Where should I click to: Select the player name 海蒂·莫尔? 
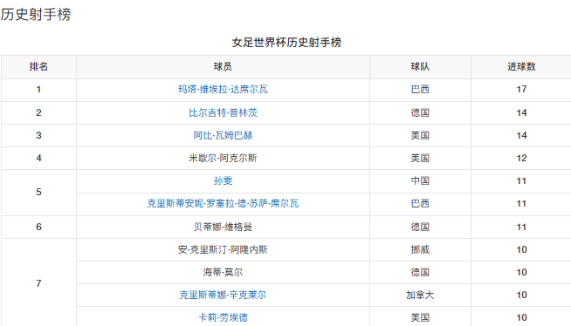coord(223,272)
